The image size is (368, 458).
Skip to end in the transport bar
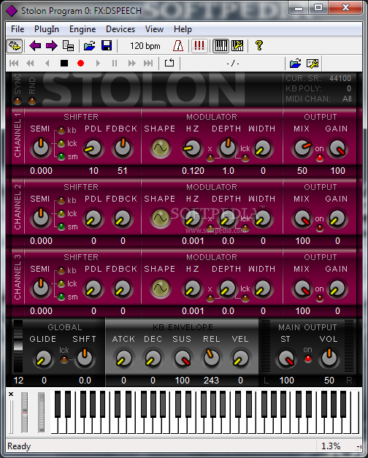(148, 64)
